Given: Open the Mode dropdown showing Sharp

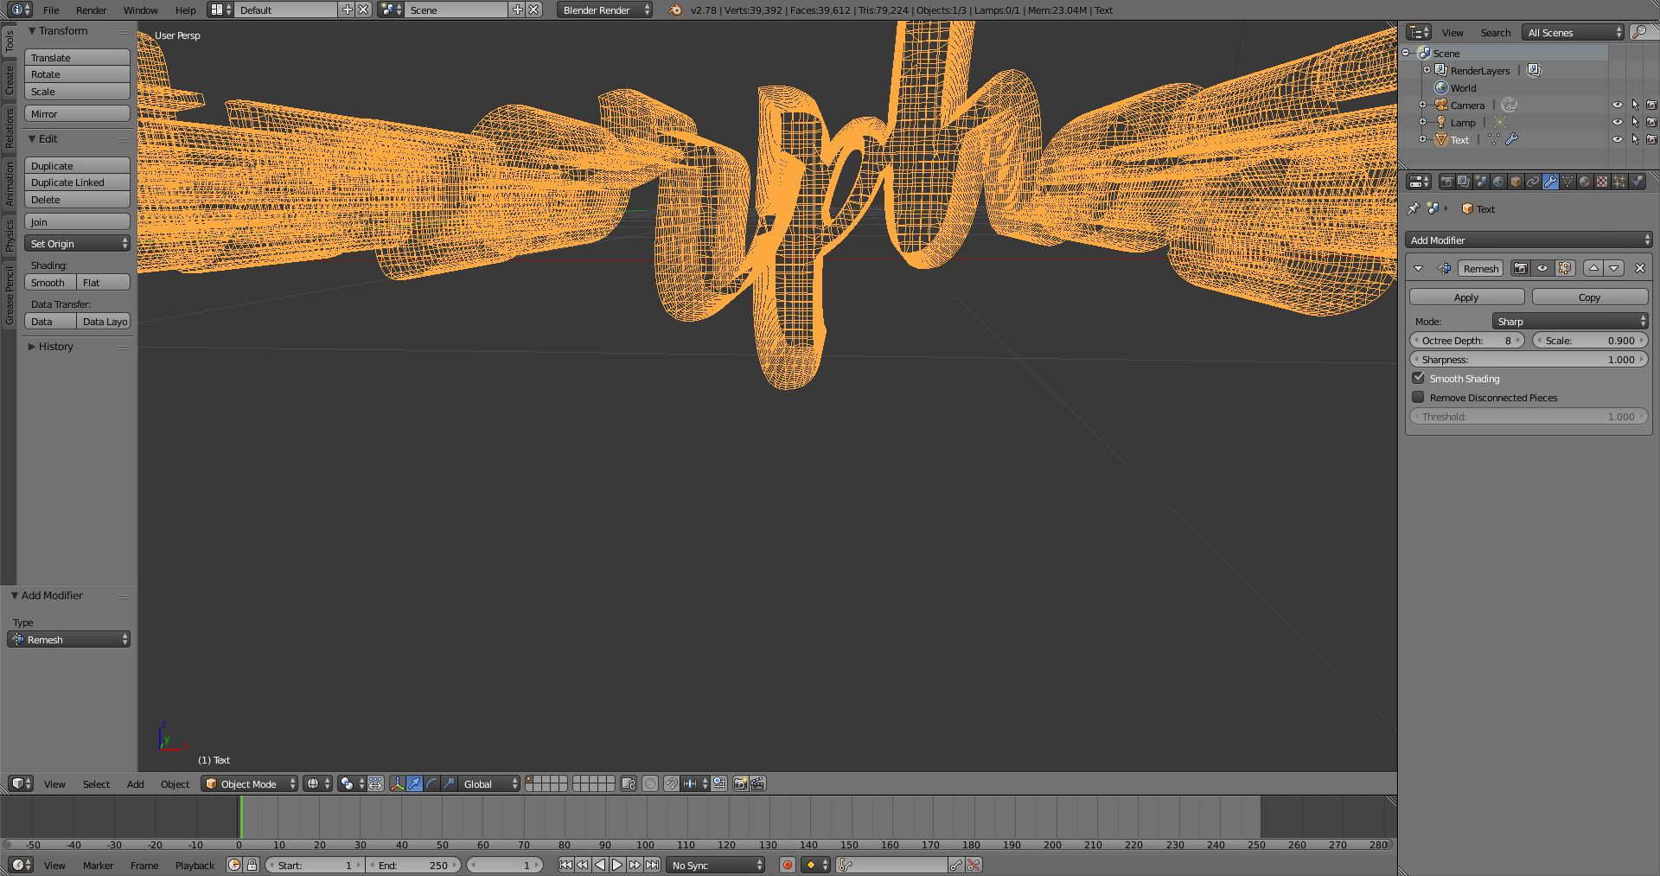Looking at the screenshot, I should [1569, 321].
